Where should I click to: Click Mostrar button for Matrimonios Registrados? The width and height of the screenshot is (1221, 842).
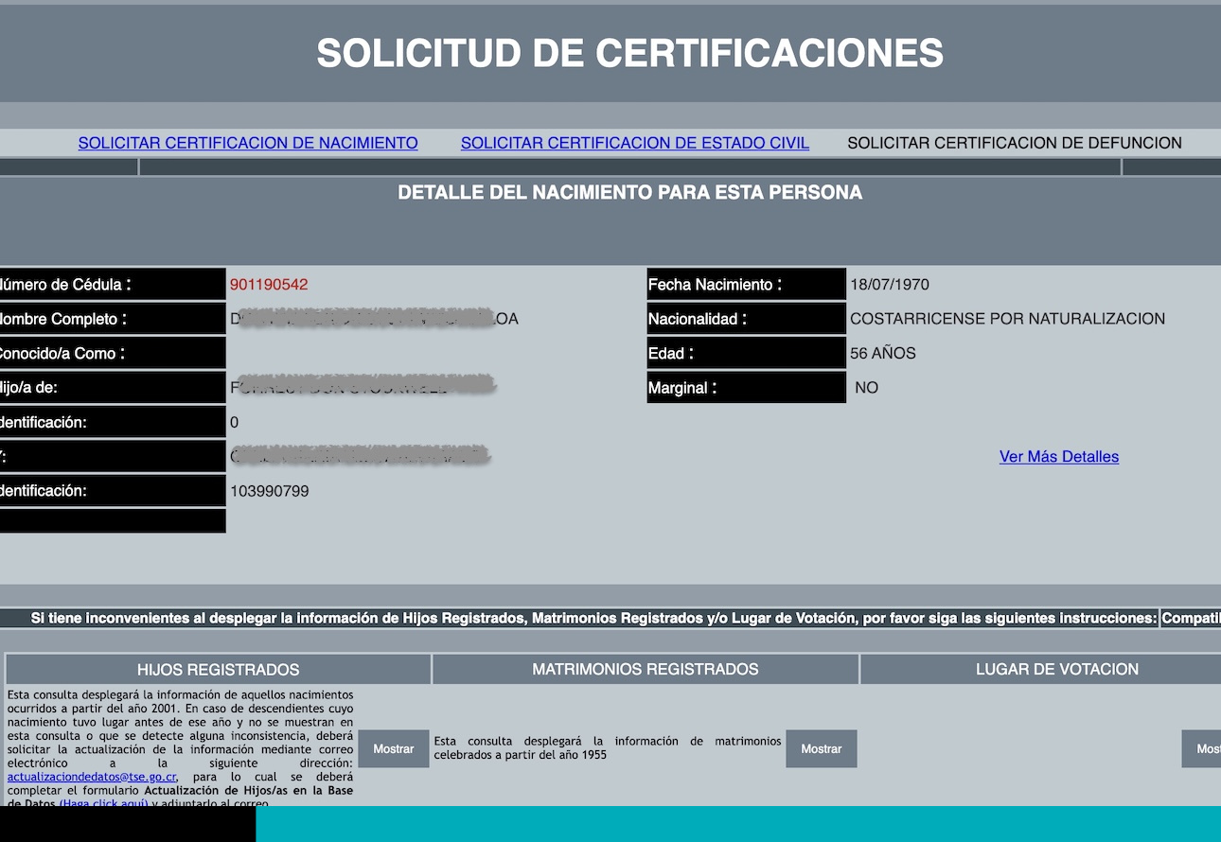click(x=822, y=748)
